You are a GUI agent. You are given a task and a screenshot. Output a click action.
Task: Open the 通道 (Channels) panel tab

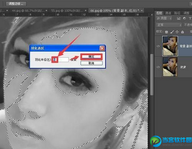(x=168, y=13)
